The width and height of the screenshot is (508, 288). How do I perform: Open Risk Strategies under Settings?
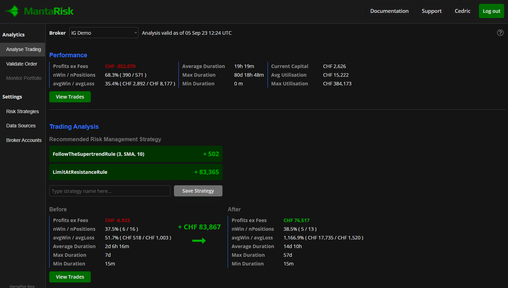tap(23, 111)
